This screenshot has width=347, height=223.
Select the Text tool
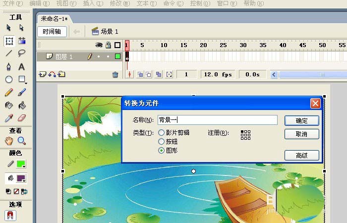pyautogui.click(x=21, y=67)
